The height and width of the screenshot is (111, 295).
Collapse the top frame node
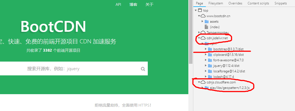(x=196, y=10)
